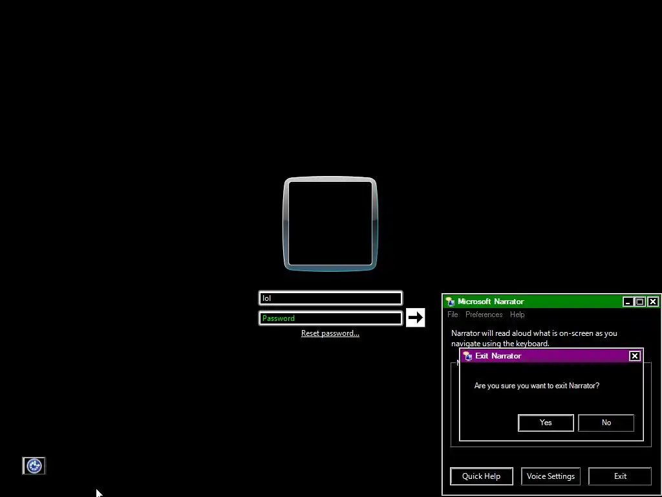Viewport: 662px width, 497px height.
Task: Minimize the Microsoft Narrator window
Action: pyautogui.click(x=628, y=302)
